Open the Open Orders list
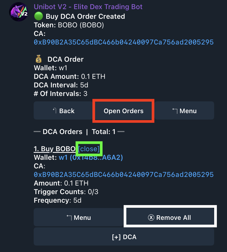Viewport: 227px width, 252px height. click(123, 111)
